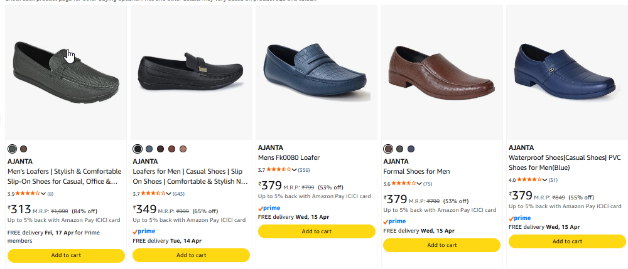
Task: Select navy blue swatch for Formal Shoes
Action: [411, 149]
